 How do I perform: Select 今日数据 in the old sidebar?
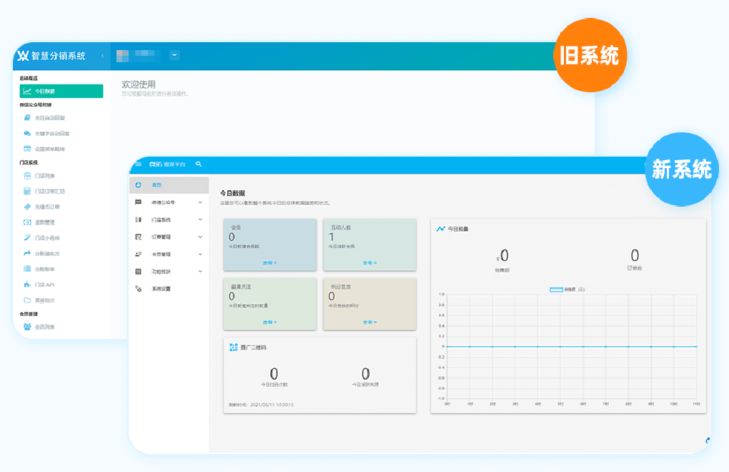[61, 91]
